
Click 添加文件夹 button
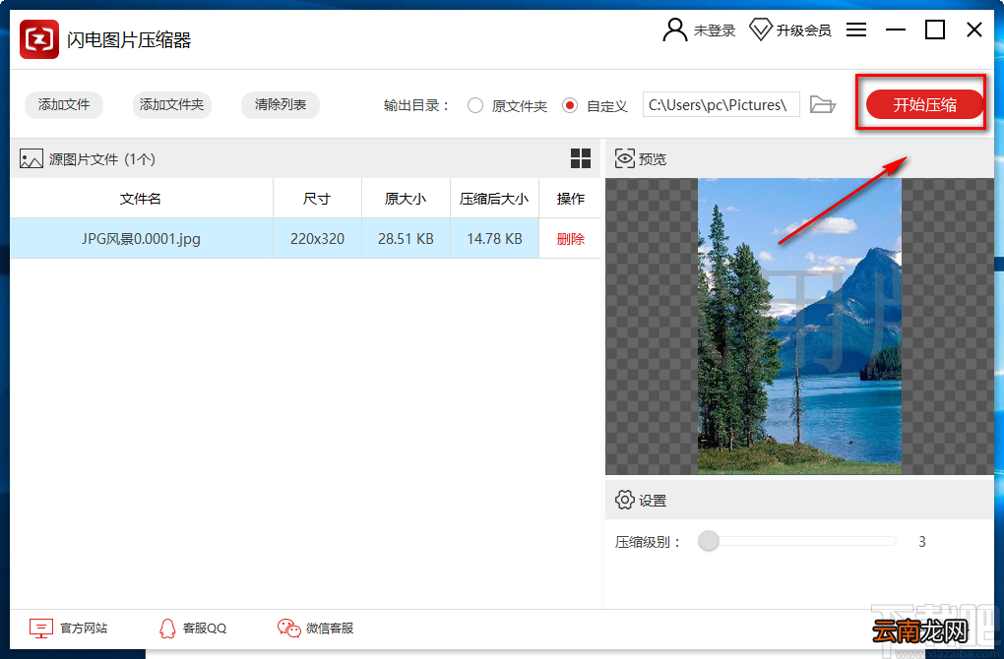pos(171,105)
